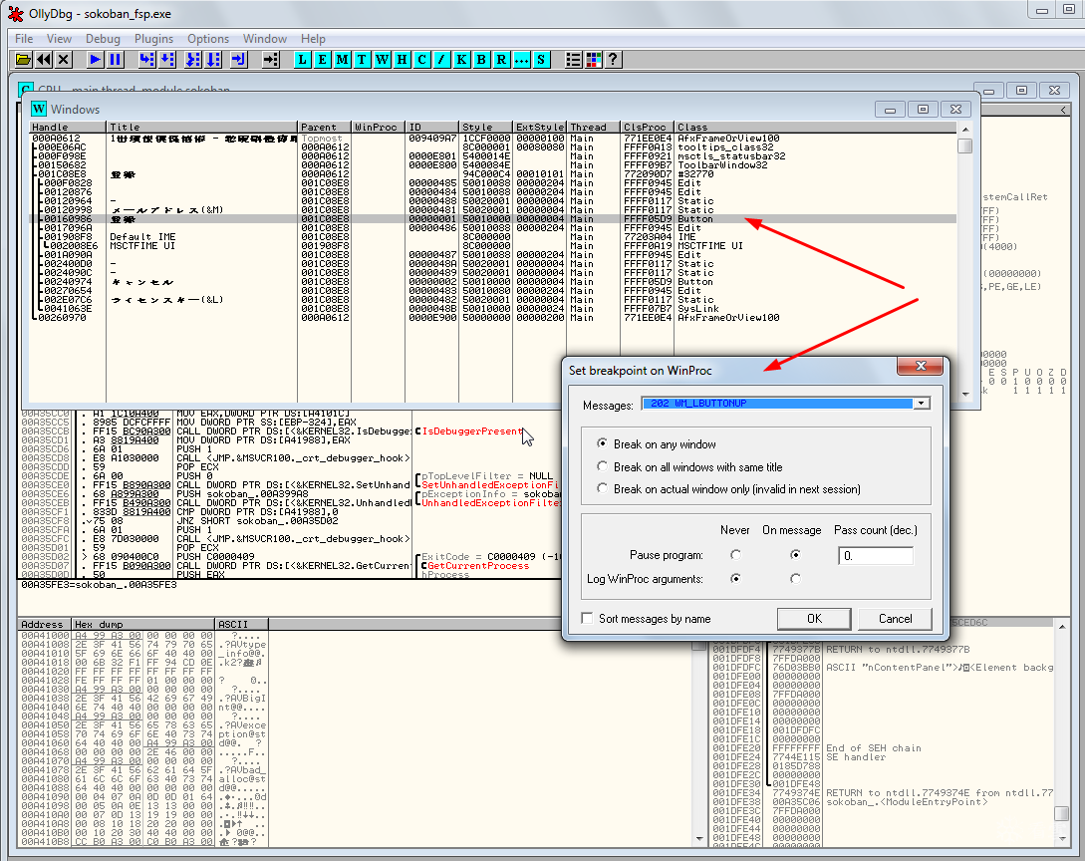This screenshot has height=861, width=1085.
Task: Click the Restart program rewind icon
Action: pyautogui.click(x=44, y=60)
